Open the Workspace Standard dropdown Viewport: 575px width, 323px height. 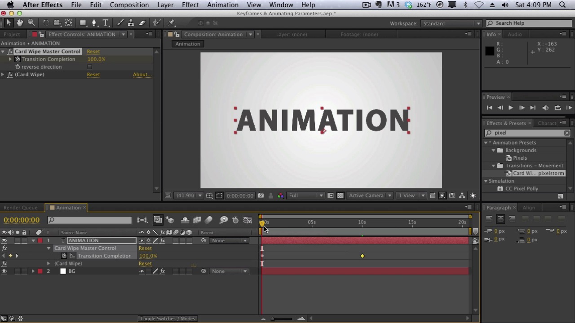451,23
